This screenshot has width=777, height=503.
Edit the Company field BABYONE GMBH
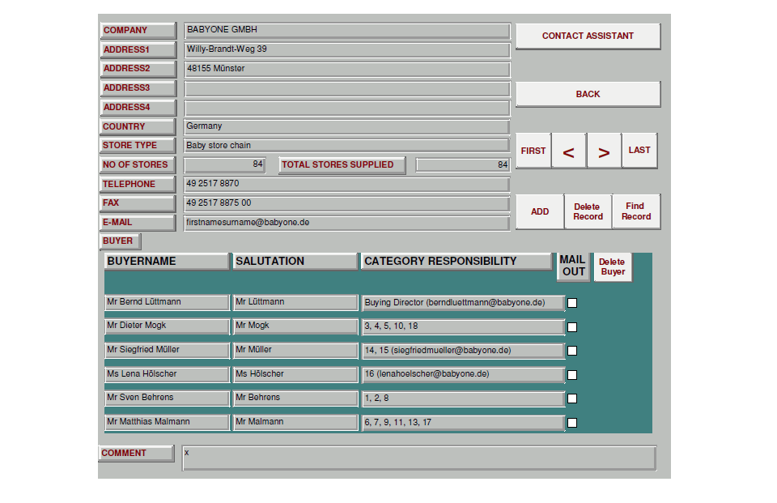(347, 31)
